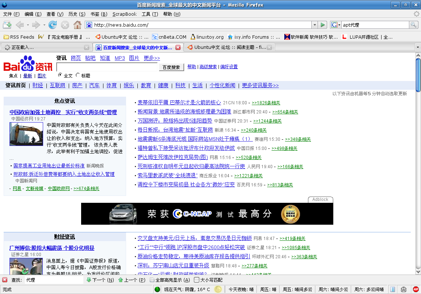
Task: Click the Adblock tab above the banner
Action: pyautogui.click(x=320, y=200)
